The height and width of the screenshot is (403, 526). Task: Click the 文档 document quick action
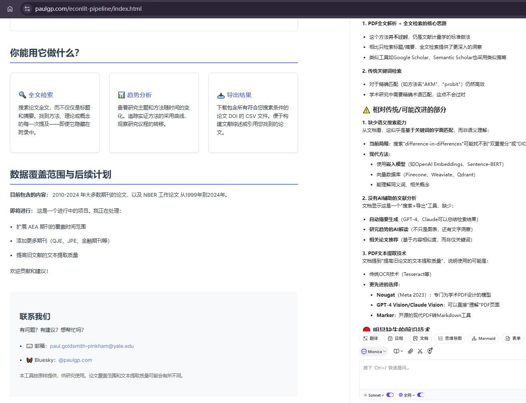pyautogui.click(x=420, y=338)
